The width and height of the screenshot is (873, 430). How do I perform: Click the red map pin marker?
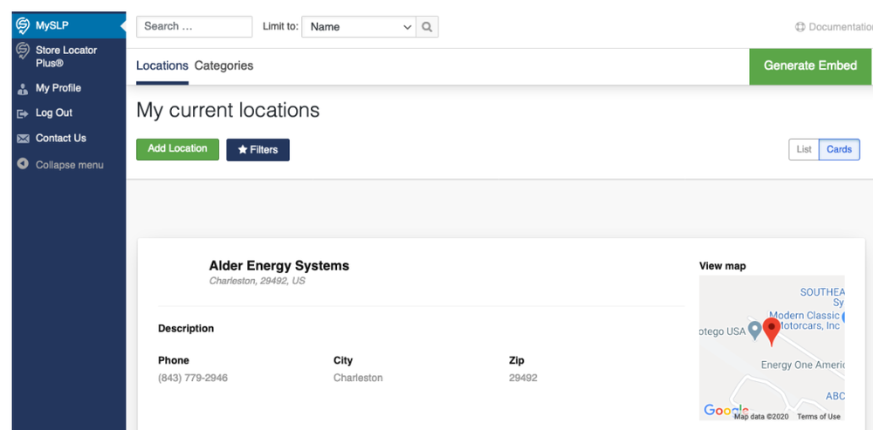click(x=771, y=331)
